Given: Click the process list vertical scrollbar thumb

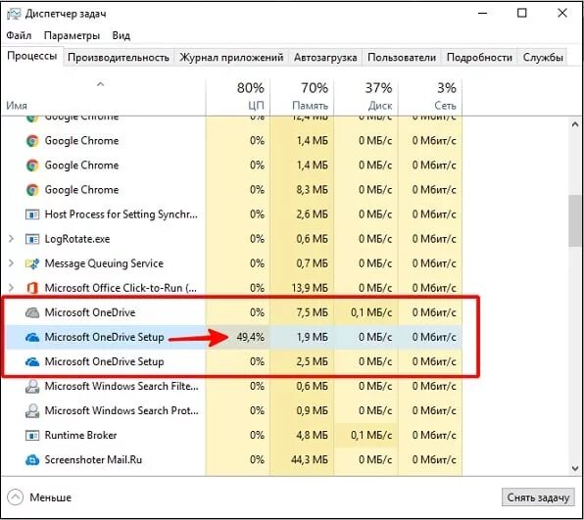Looking at the screenshot, I should coord(575,220).
